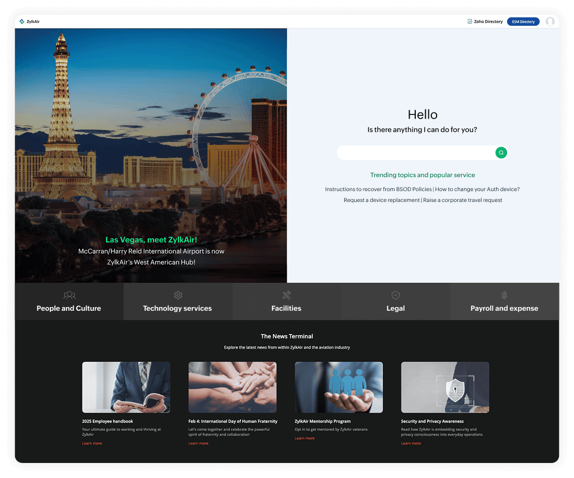Open Raise a corporate travel request
This screenshot has width=574, height=478.
pos(462,200)
